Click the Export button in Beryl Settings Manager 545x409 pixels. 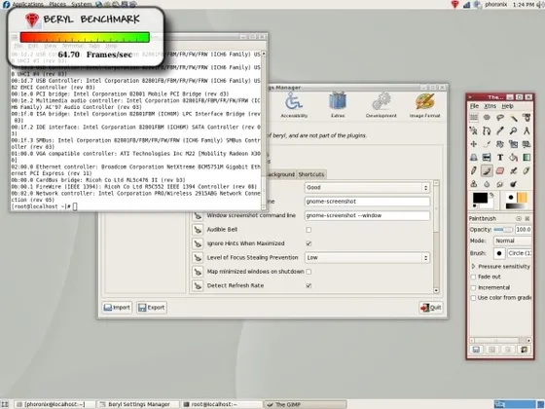pyautogui.click(x=152, y=308)
